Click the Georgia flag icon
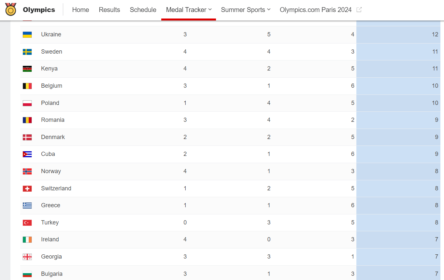The width and height of the screenshot is (444, 280). pos(27,257)
